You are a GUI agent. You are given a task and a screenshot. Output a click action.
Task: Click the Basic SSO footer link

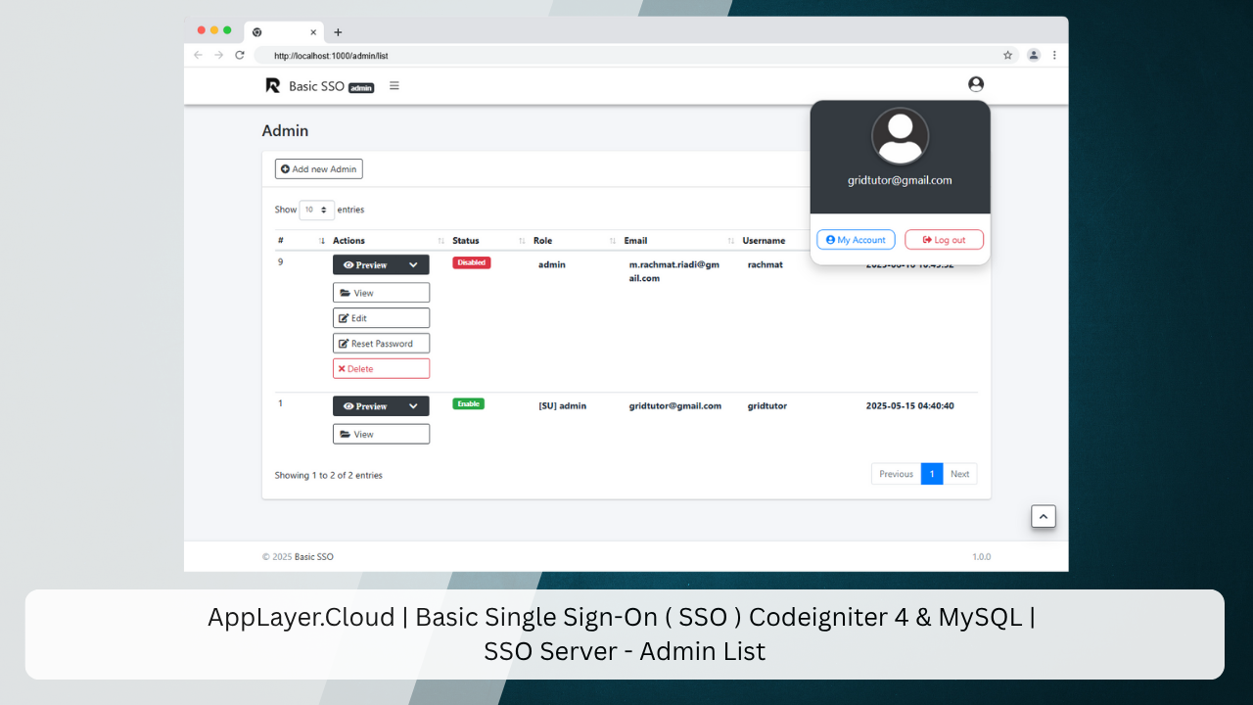point(314,557)
